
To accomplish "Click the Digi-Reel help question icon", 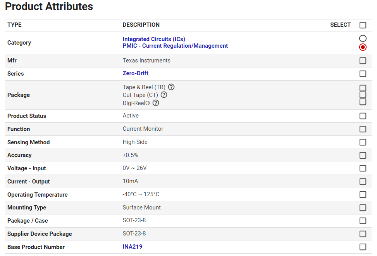I will [x=156, y=103].
